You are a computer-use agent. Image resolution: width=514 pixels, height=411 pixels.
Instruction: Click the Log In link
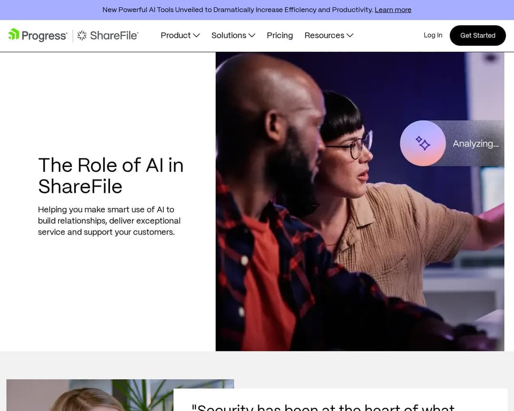pos(433,35)
